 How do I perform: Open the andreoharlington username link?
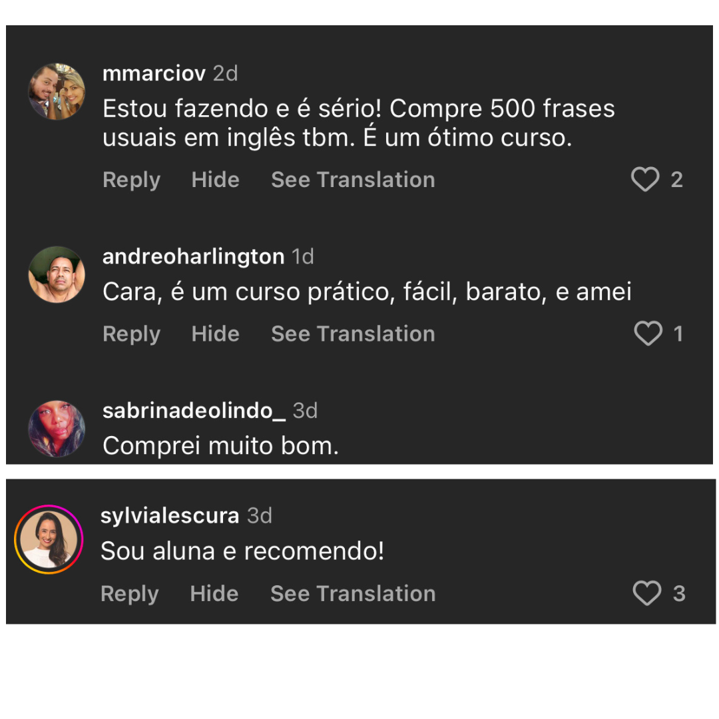click(193, 256)
